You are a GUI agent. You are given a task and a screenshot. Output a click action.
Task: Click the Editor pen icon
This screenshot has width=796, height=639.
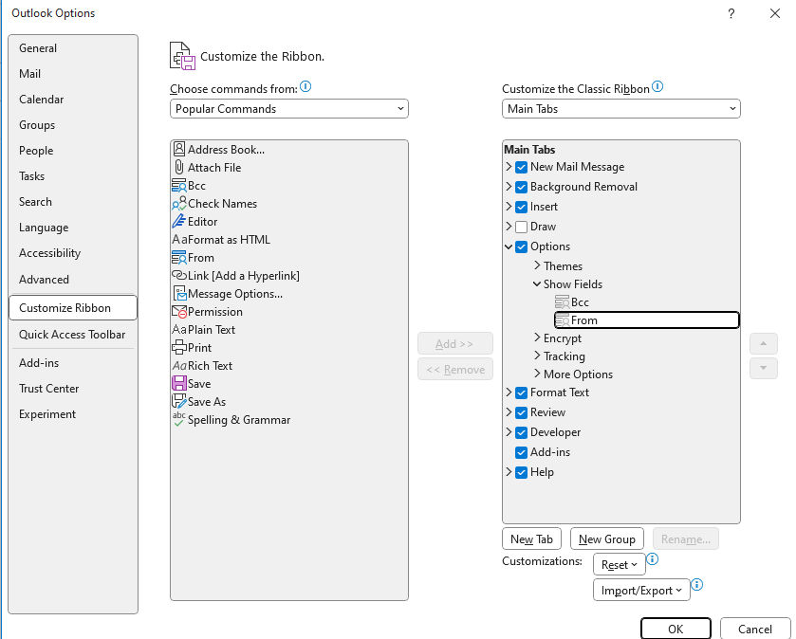[178, 222]
